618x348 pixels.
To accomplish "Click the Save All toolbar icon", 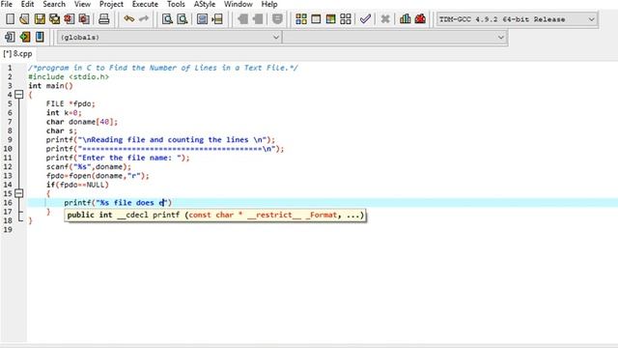I will 54,19.
